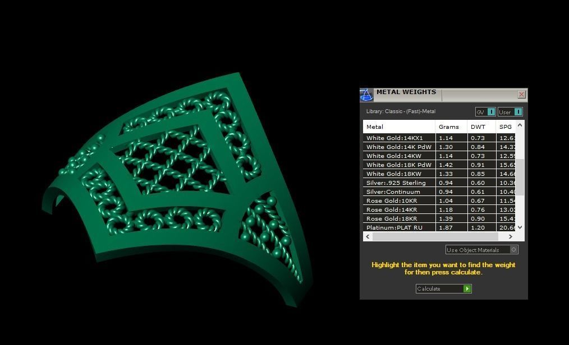Viewport: 569px width, 345px height.
Task: Click green arrow on Calculate button
Action: coord(467,288)
